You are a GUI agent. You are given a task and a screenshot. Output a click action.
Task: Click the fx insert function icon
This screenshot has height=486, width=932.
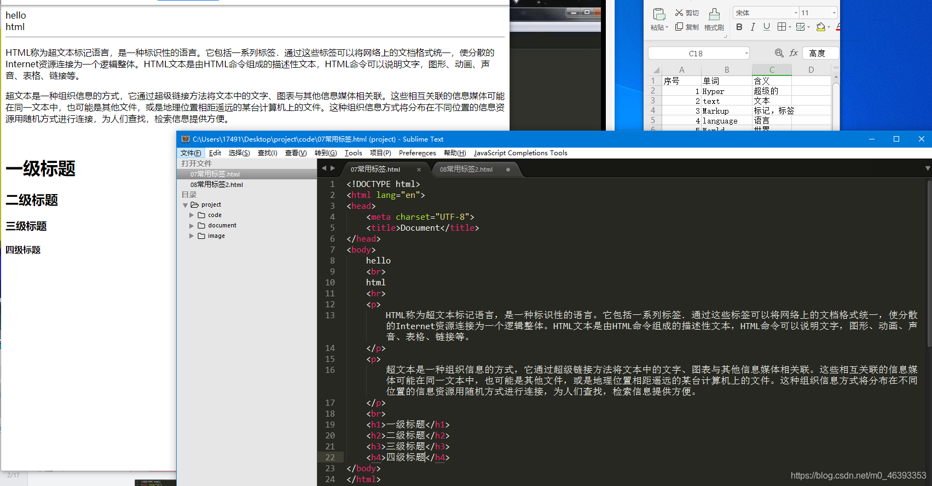click(x=794, y=53)
